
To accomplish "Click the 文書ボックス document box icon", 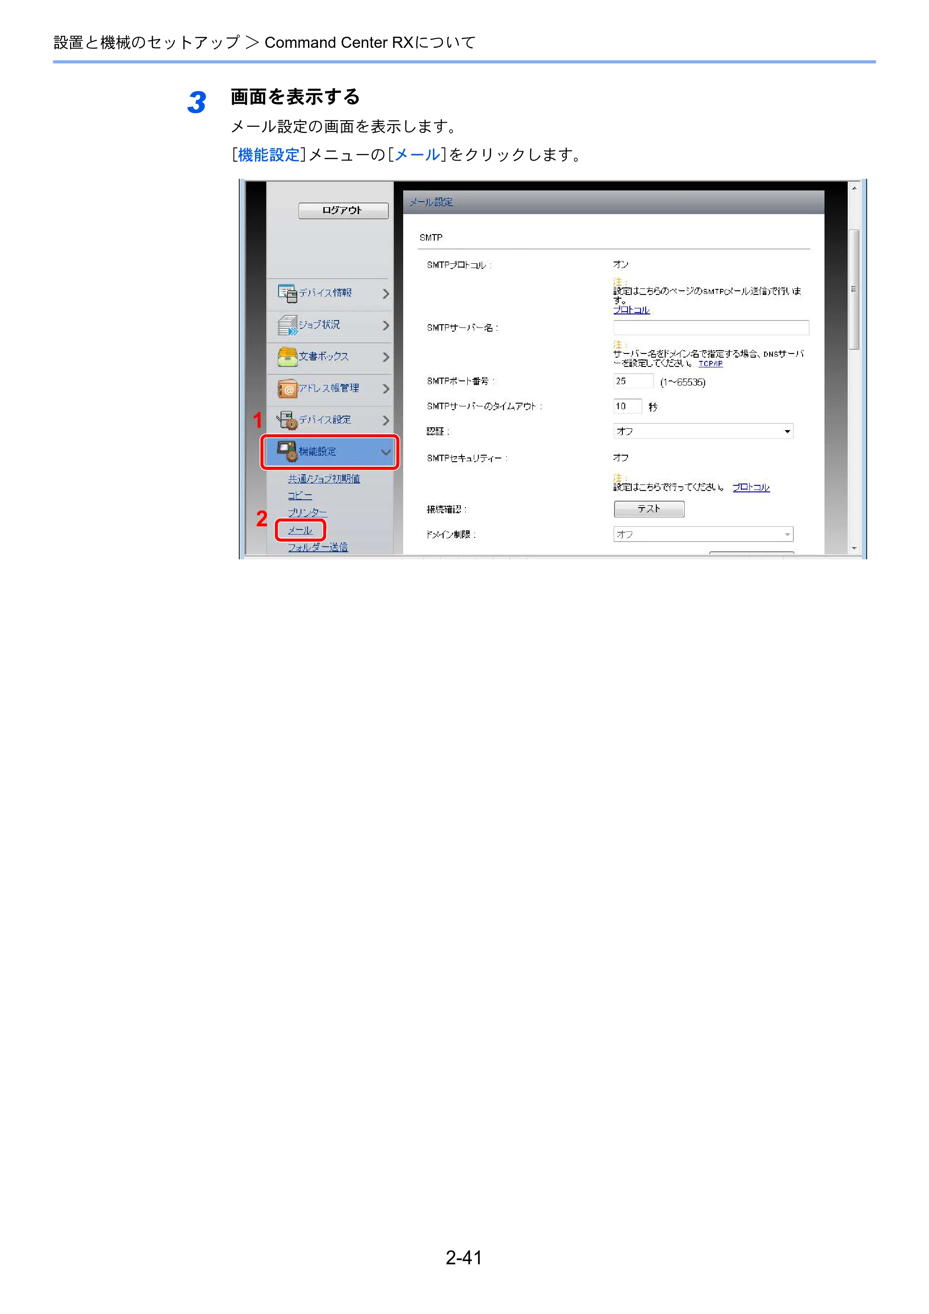I will click(288, 357).
